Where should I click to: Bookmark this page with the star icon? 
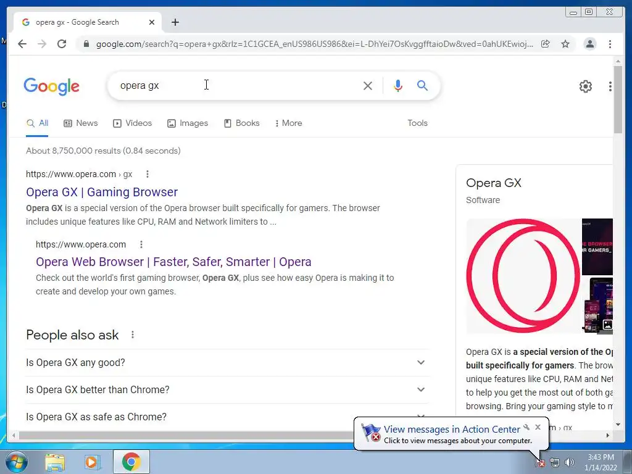tap(565, 44)
